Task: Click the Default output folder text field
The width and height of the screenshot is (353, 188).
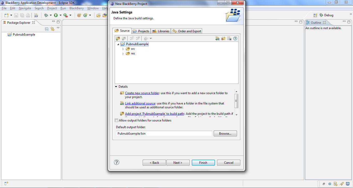Action: 164,134
